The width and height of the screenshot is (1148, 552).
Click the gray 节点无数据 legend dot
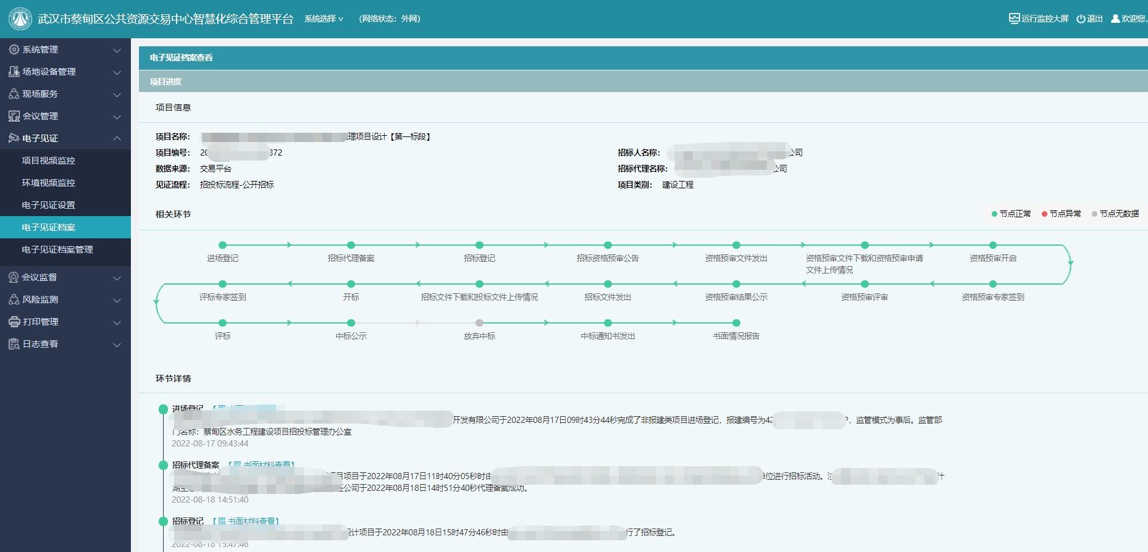point(1095,214)
